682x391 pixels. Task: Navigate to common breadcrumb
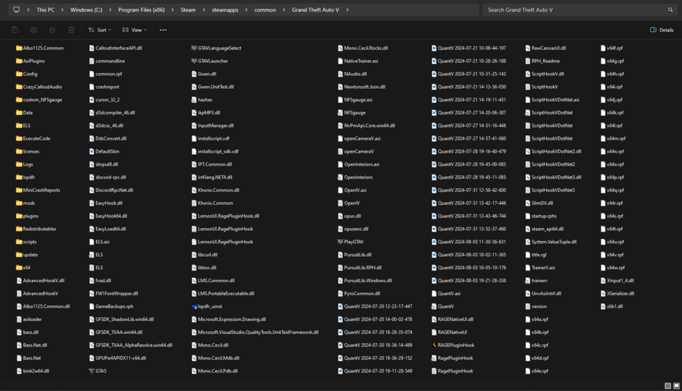tap(265, 10)
